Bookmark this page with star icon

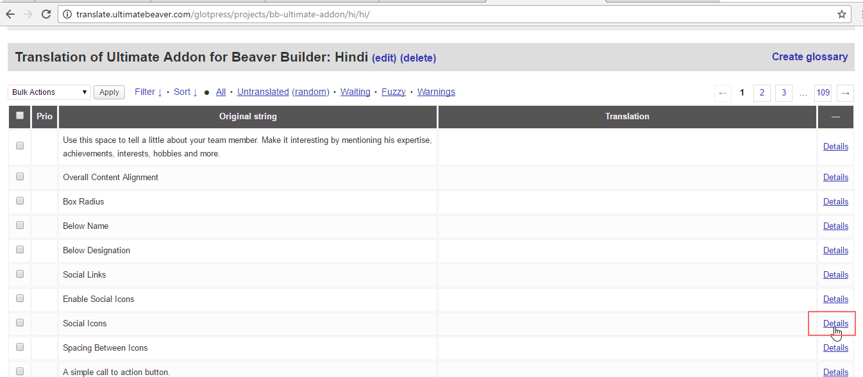[842, 14]
